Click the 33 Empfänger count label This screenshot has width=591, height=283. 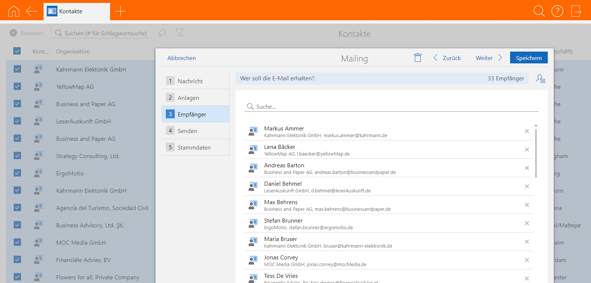(506, 78)
